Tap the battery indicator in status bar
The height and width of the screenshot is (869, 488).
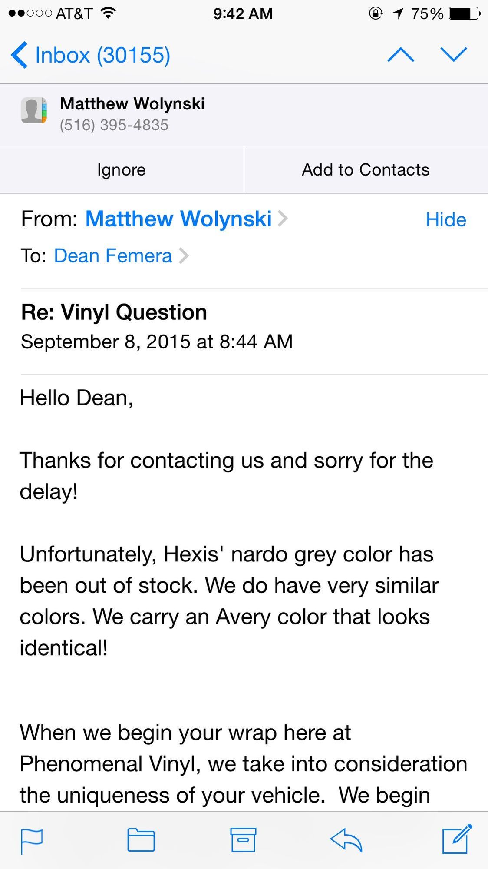point(464,13)
